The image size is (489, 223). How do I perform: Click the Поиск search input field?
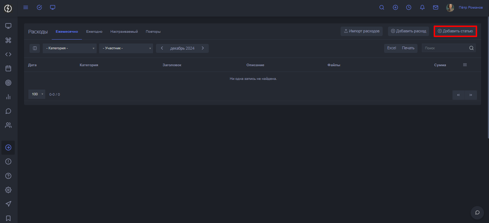click(446, 48)
